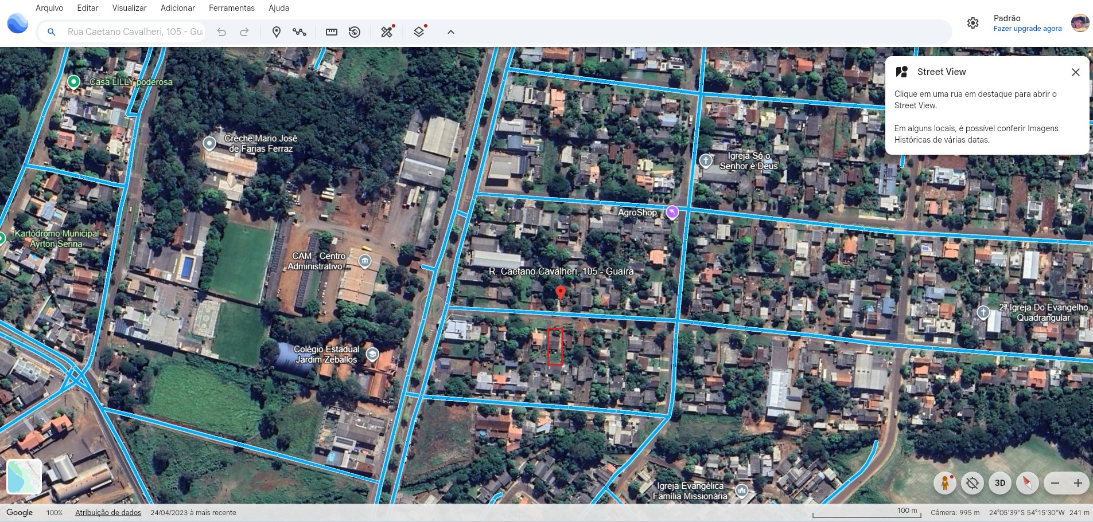The width and height of the screenshot is (1093, 522).
Task: Close the Street View info panel
Action: (1075, 72)
